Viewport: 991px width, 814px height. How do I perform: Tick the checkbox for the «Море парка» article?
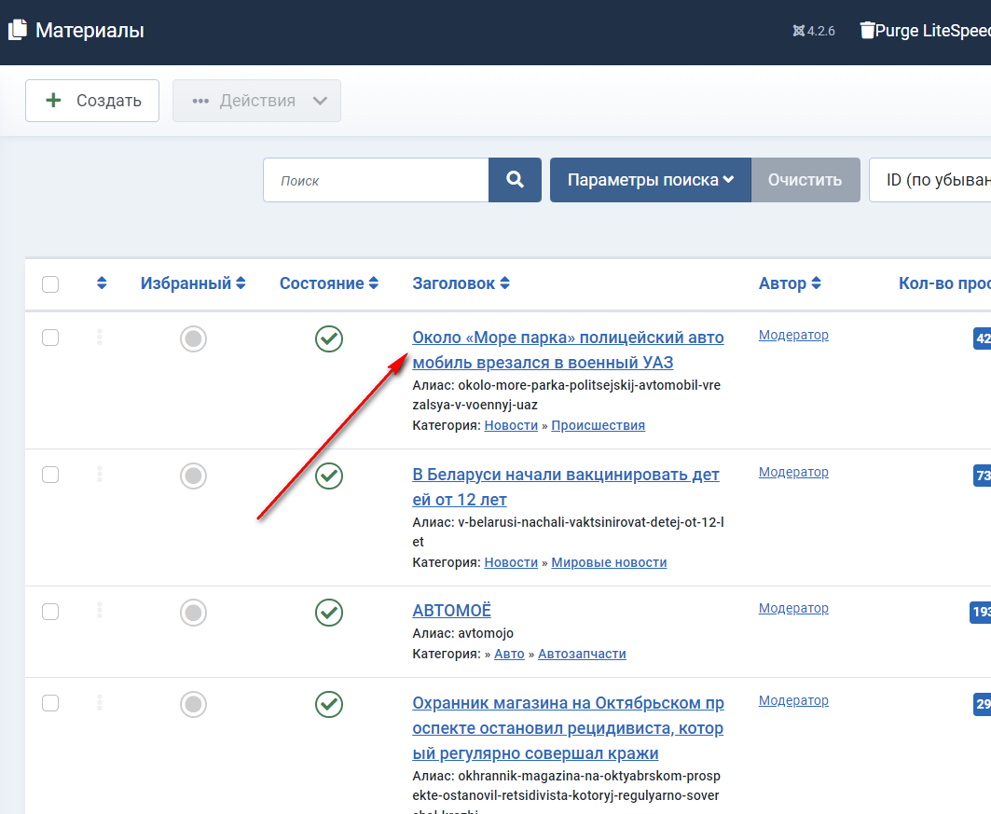(x=50, y=338)
